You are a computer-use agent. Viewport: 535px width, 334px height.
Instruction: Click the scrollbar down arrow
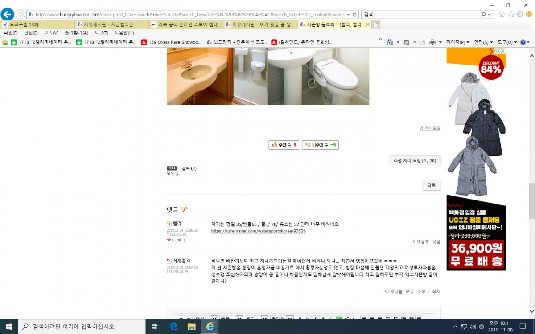click(531, 312)
